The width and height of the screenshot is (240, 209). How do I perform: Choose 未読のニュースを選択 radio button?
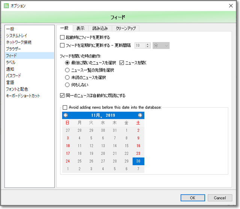67,77
